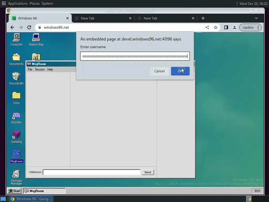Switch to the first New Tab
The height and width of the screenshot is (202, 269).
tap(103, 18)
